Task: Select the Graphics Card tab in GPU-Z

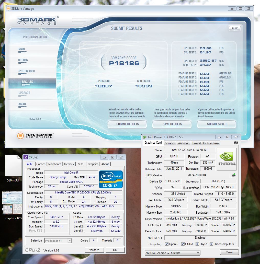Action: tap(153, 143)
